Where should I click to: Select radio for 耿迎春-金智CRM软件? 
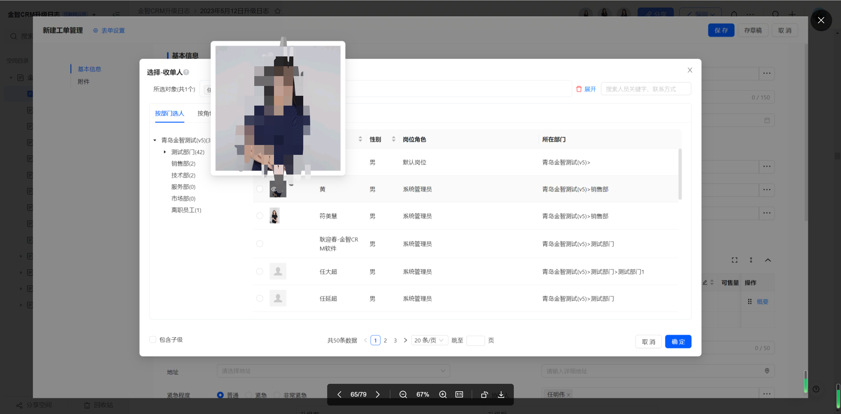click(260, 244)
